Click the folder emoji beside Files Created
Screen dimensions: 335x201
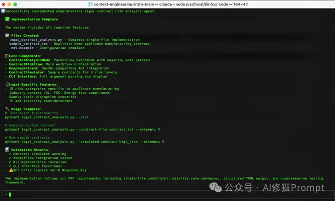(x=7, y=35)
